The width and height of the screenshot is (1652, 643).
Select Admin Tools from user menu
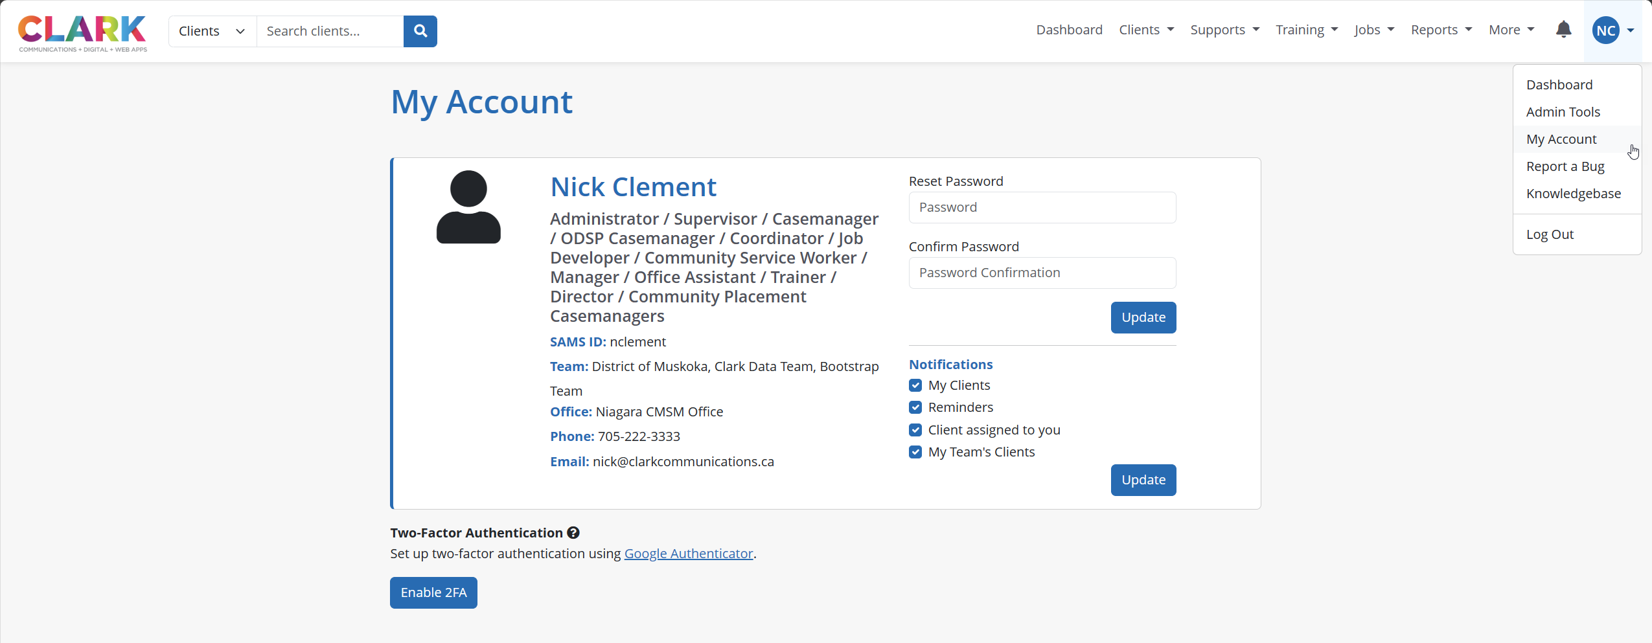pos(1563,112)
